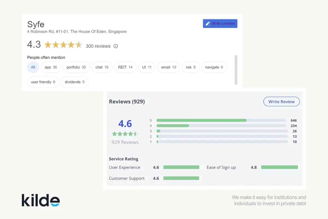Select the chat filter tab
Screen dimensions: 328x219
click(102, 67)
